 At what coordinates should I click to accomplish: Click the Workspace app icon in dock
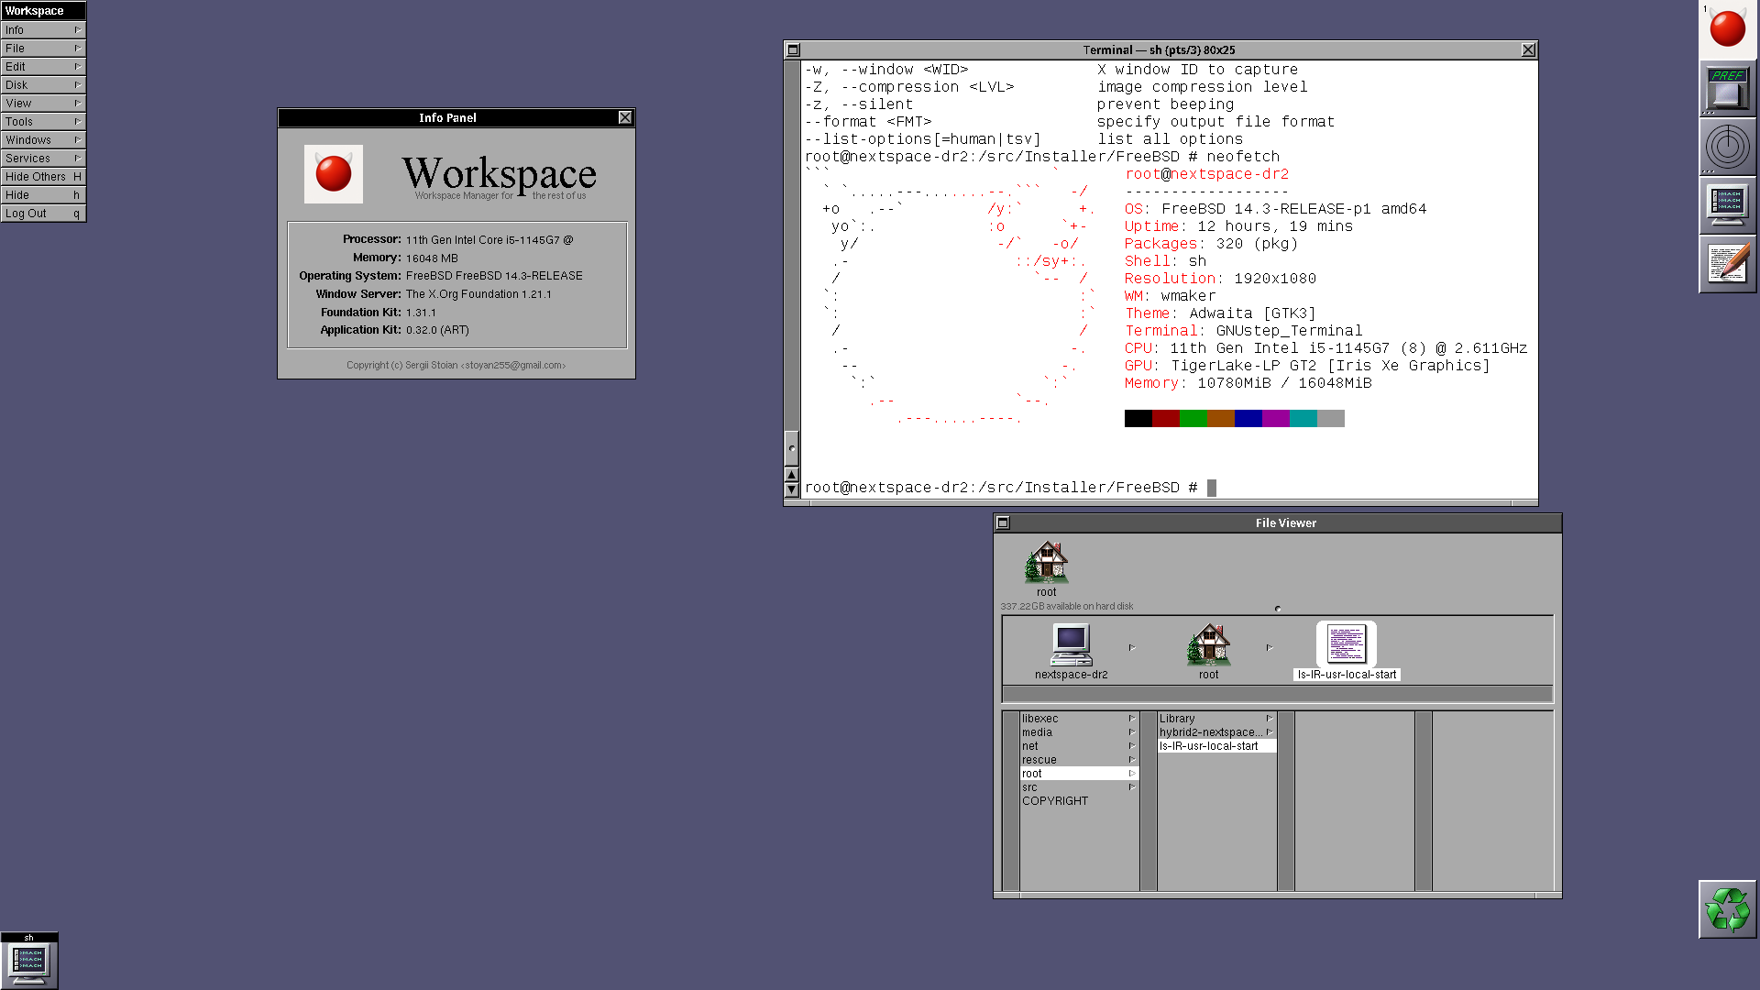point(1727,29)
